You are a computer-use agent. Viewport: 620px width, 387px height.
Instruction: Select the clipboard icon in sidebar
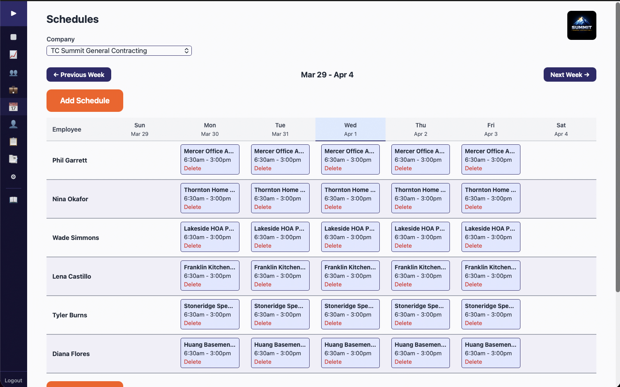[14, 142]
